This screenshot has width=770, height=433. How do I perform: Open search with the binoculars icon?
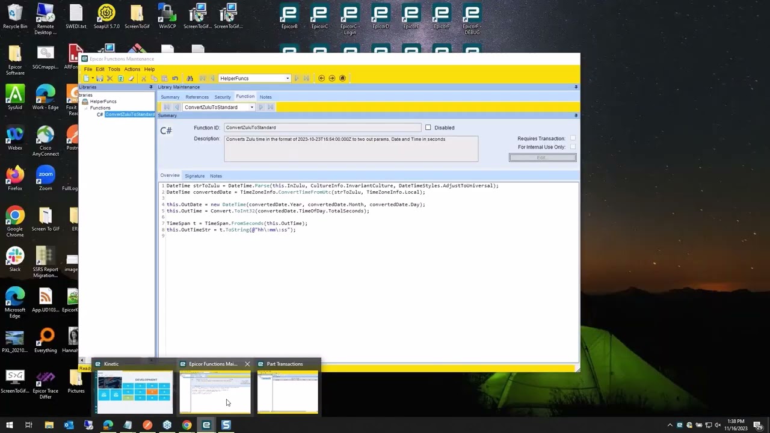click(x=189, y=78)
